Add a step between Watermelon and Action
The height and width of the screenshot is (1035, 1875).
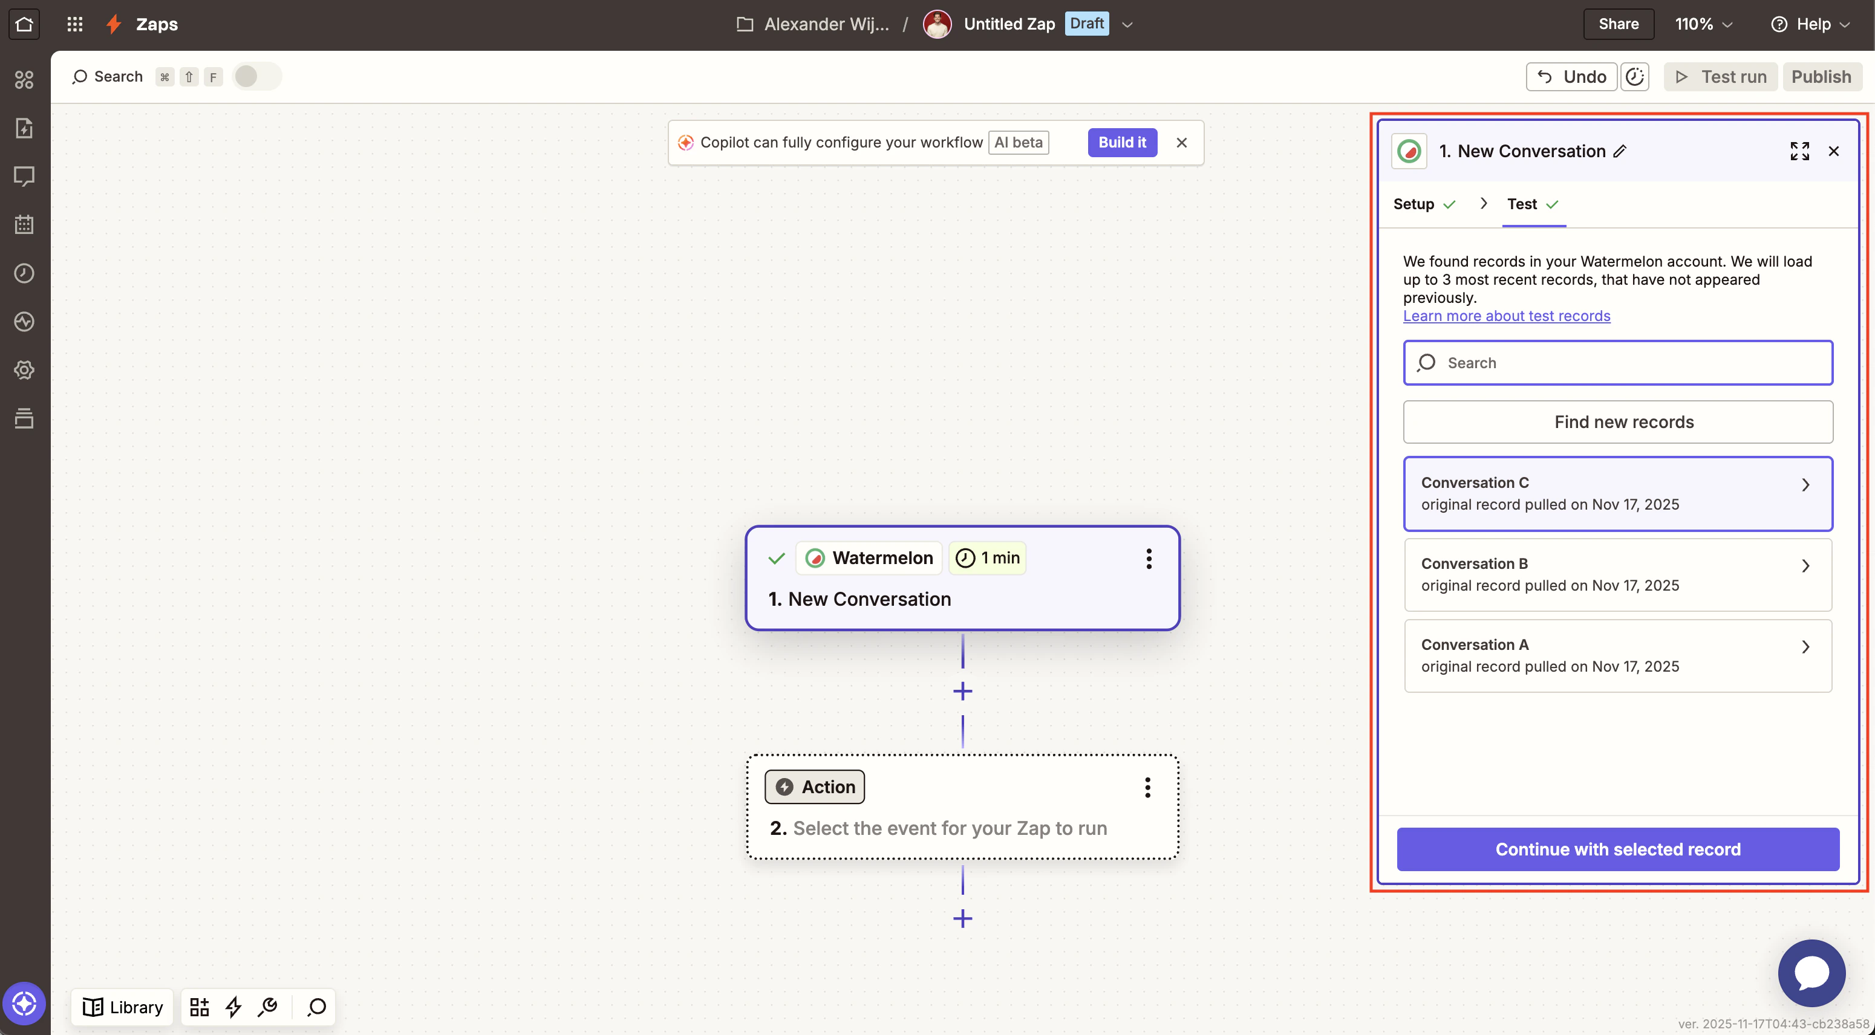[962, 691]
